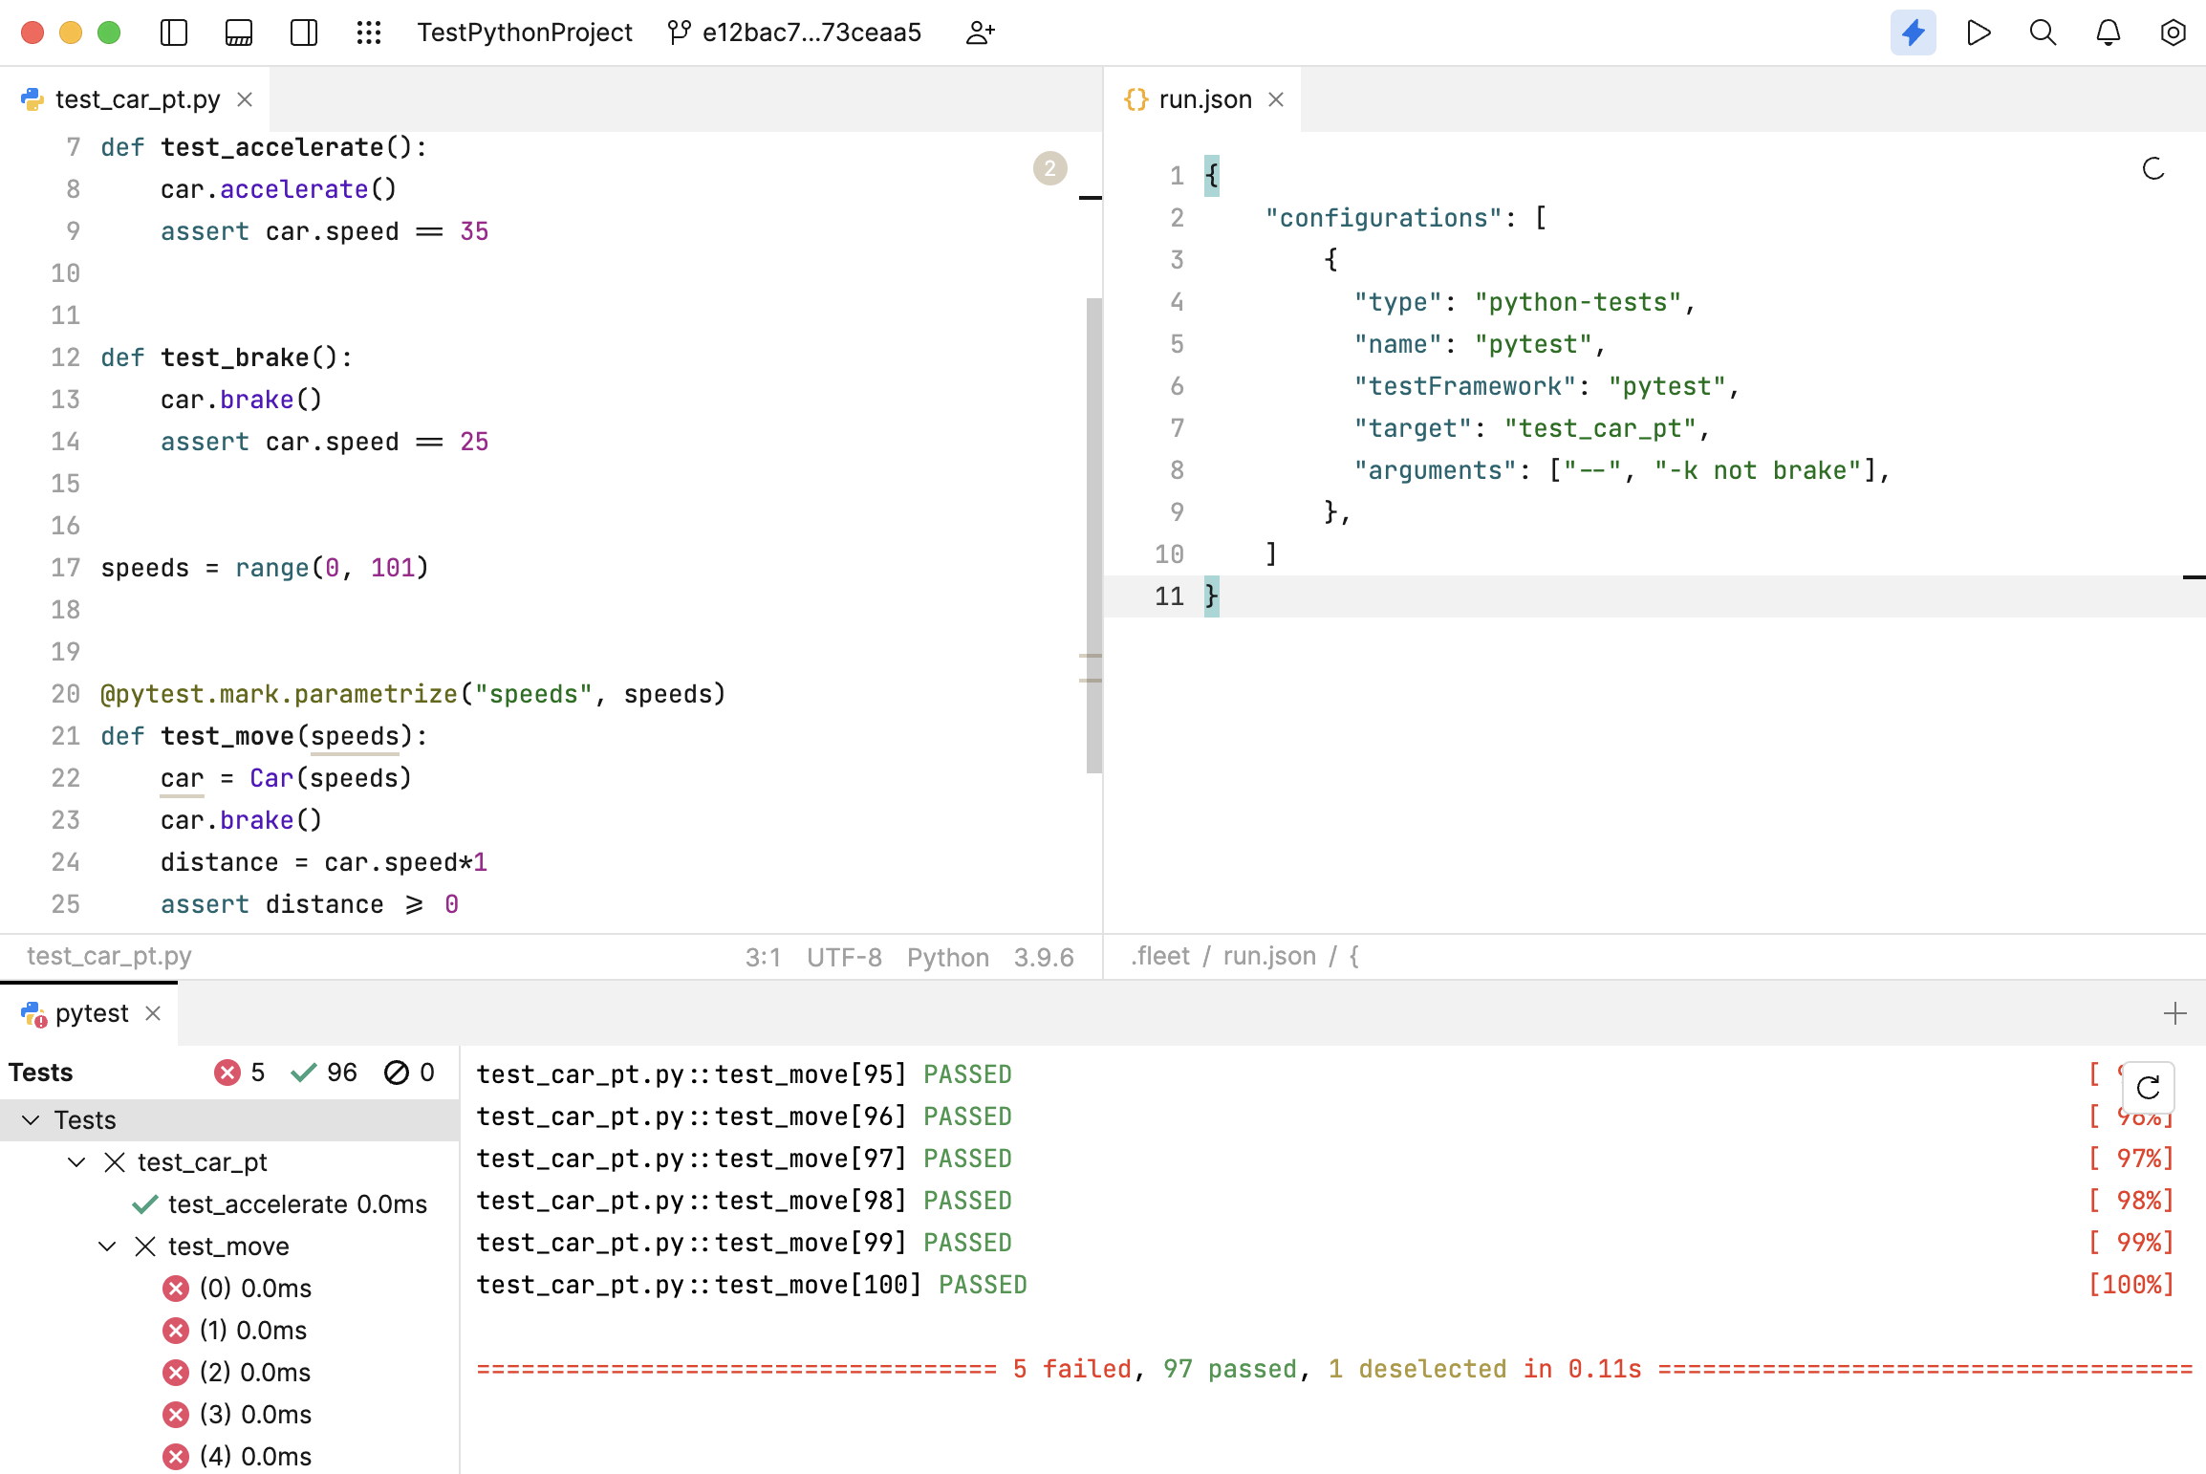Open the tools grid menu

pos(369,33)
